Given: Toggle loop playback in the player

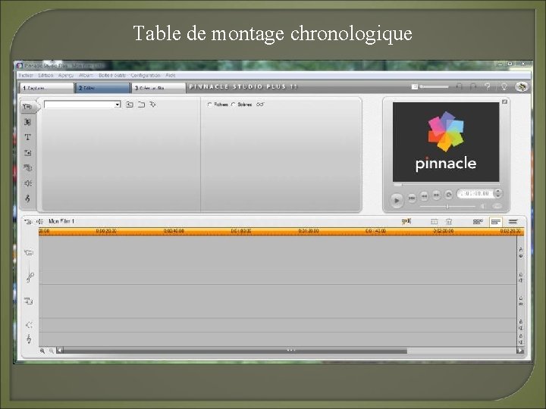Looking at the screenshot, I should point(448,195).
